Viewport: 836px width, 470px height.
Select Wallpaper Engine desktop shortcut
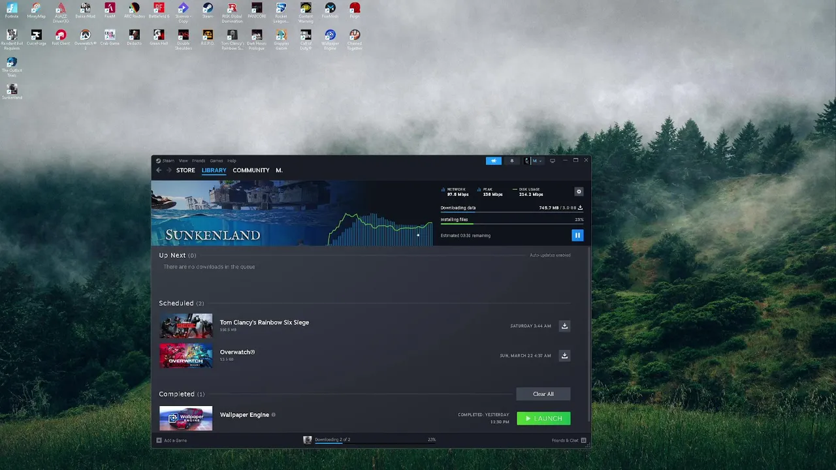330,40
